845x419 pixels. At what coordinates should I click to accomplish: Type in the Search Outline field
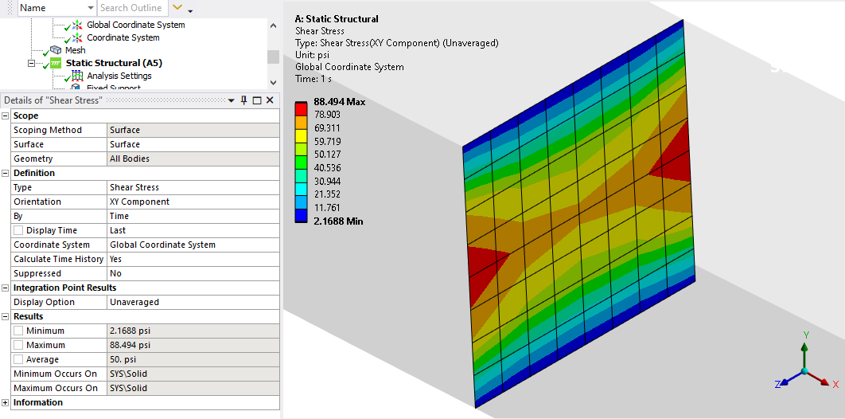[131, 8]
